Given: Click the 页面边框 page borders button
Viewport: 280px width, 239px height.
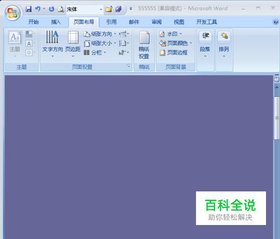Looking at the screenshot, I should point(174,53).
